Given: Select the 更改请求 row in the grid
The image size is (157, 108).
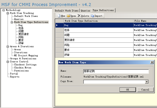Looking at the screenshot, I should [x=106, y=40].
